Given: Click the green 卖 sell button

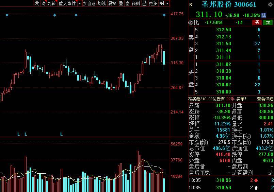Looking at the screenshot, I should pos(268,22).
